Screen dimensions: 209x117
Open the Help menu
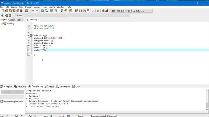[69, 7]
